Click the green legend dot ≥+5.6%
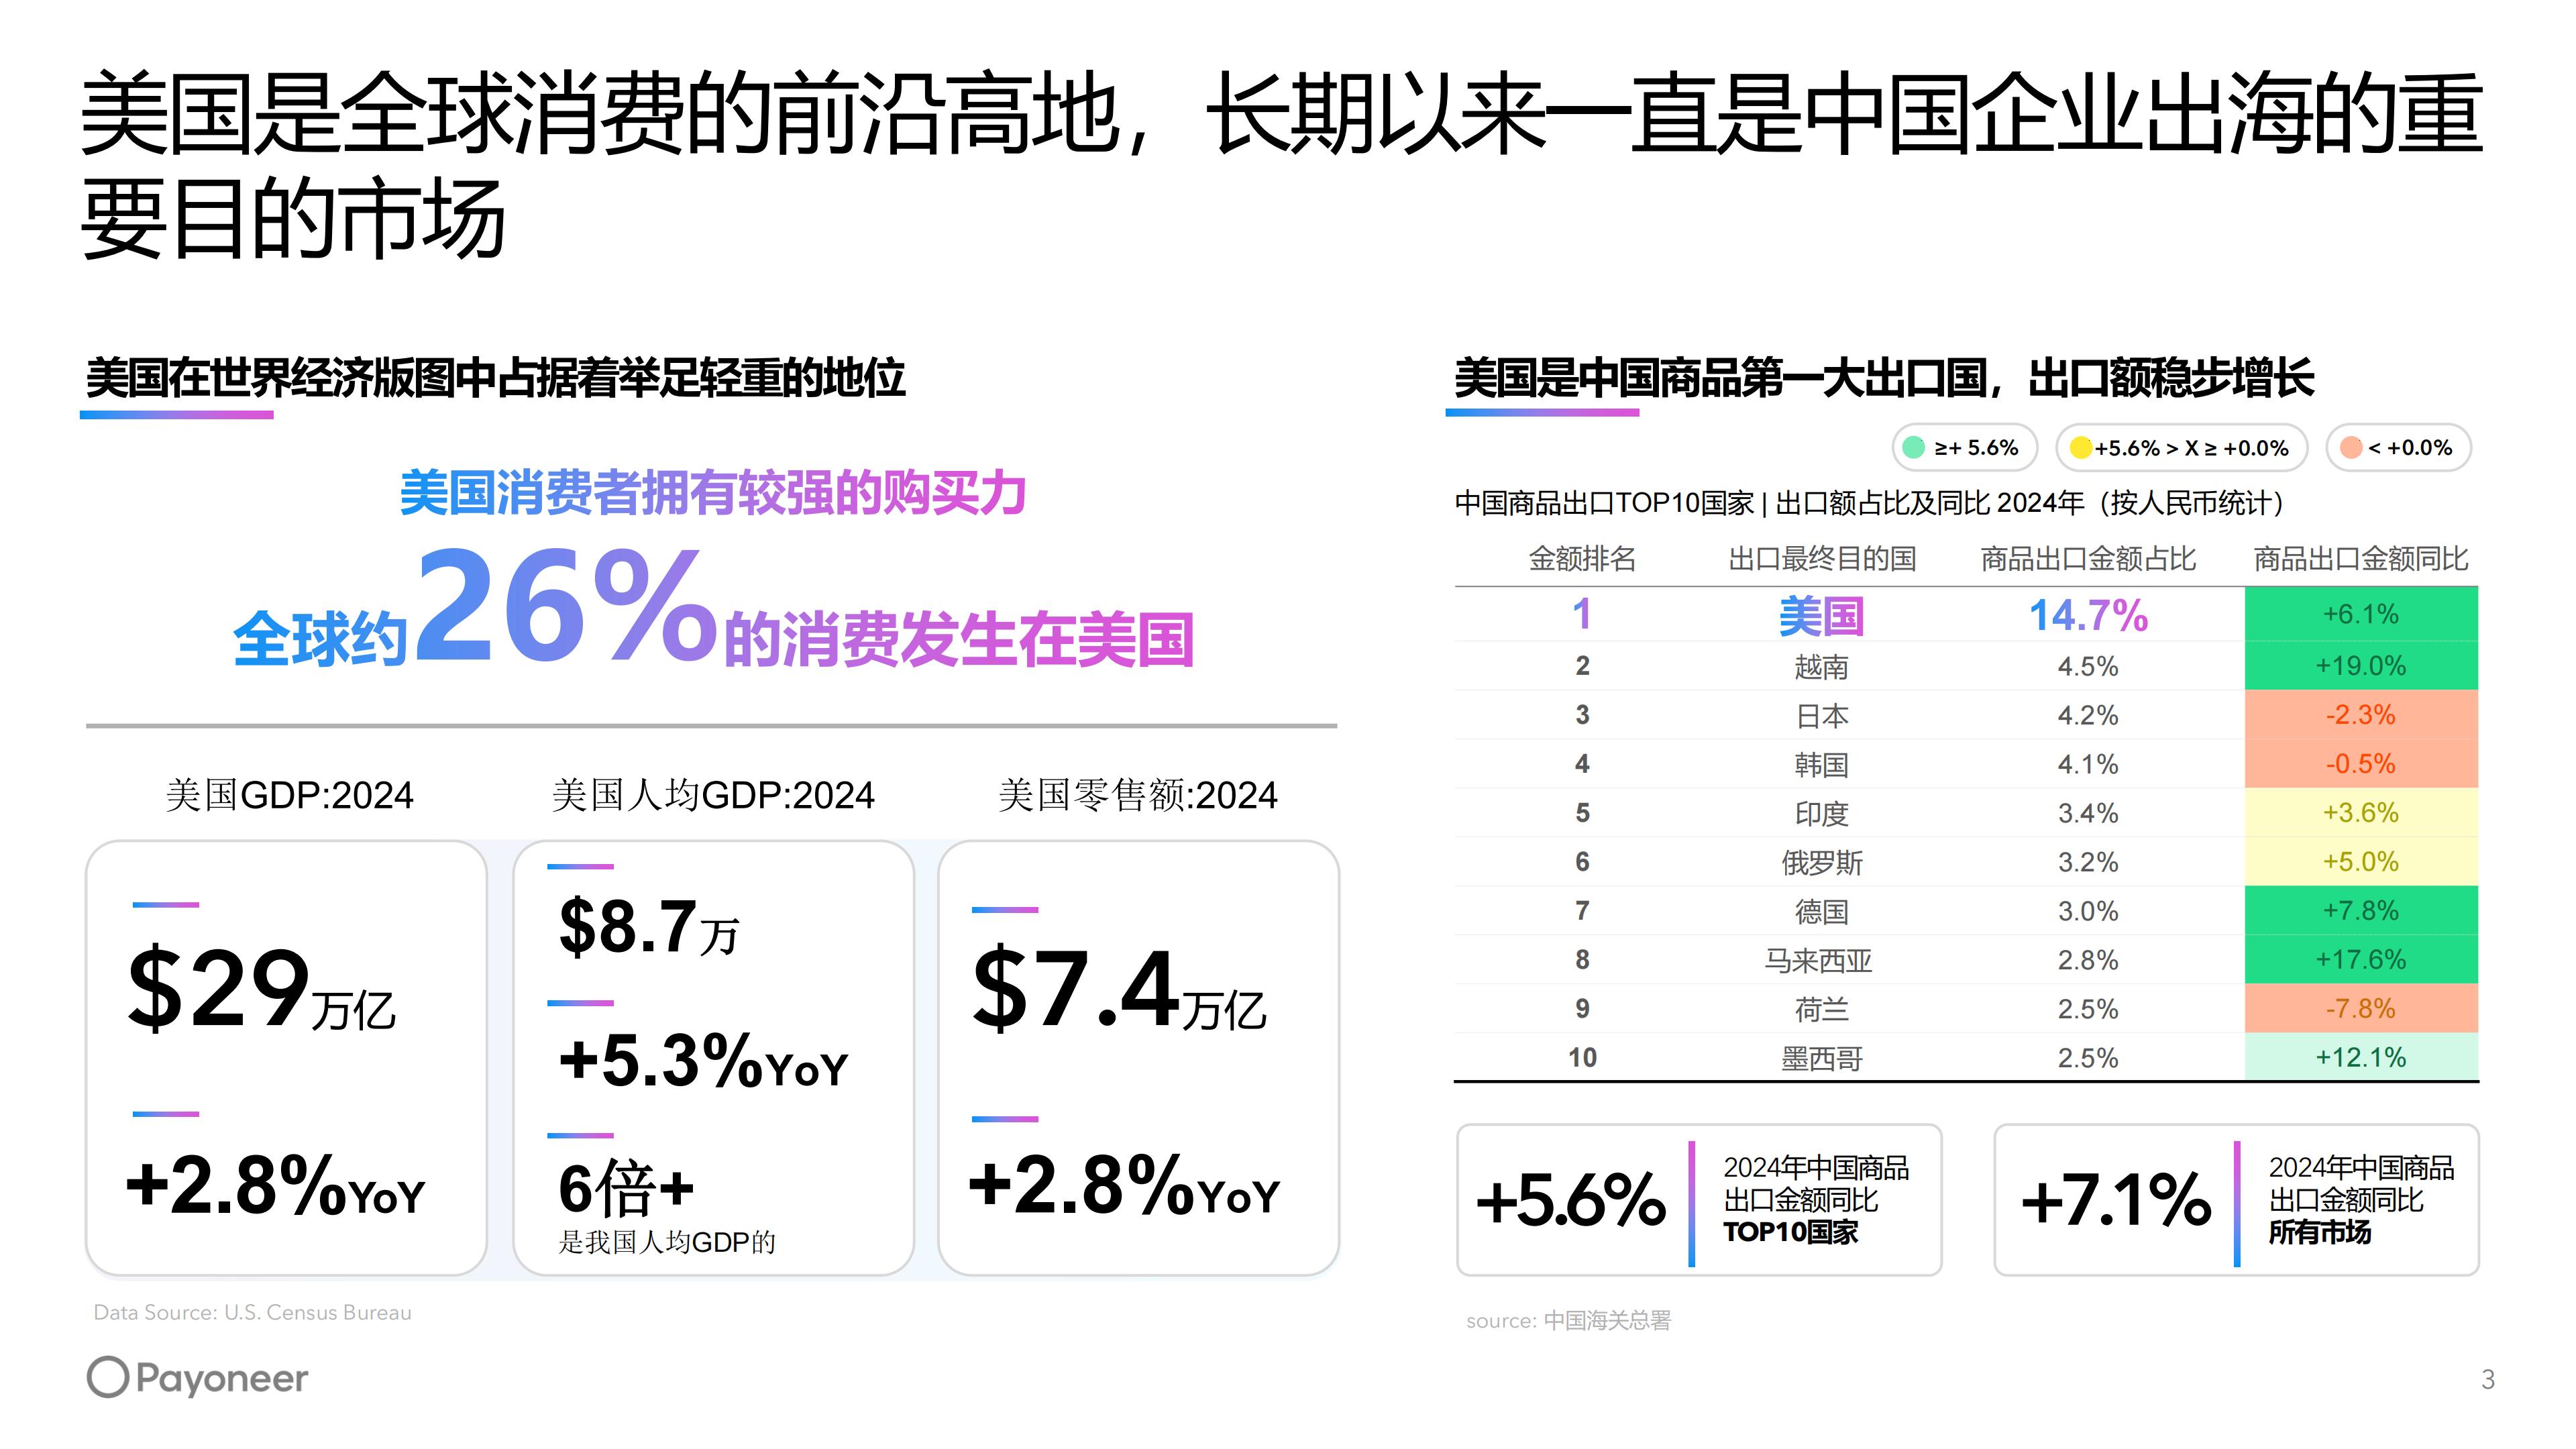 1913,448
